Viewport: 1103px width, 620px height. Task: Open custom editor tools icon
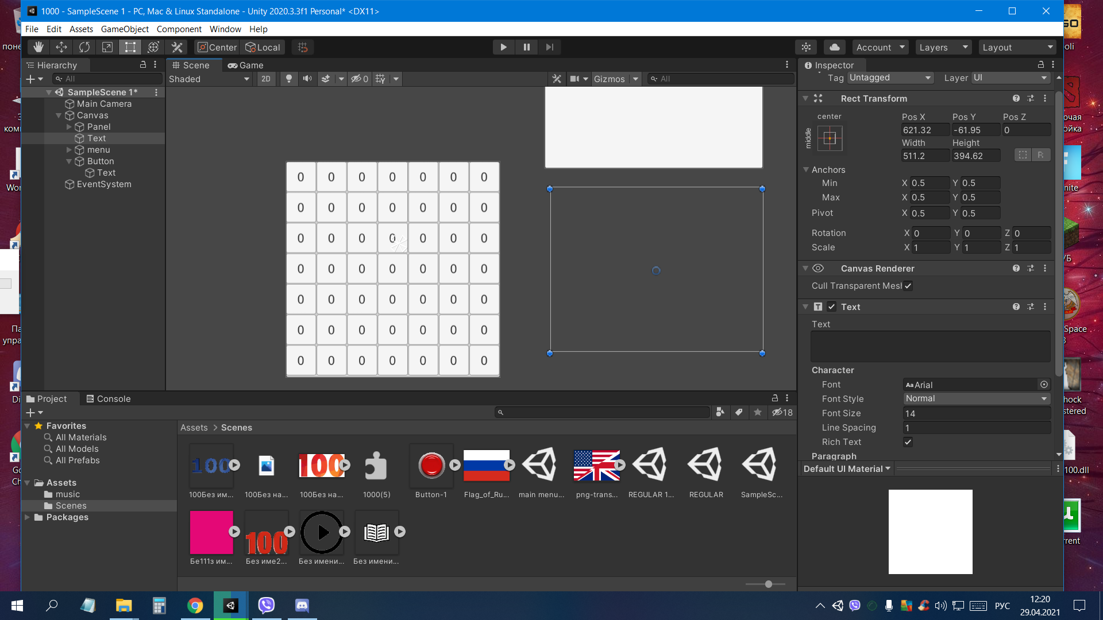pos(177,47)
